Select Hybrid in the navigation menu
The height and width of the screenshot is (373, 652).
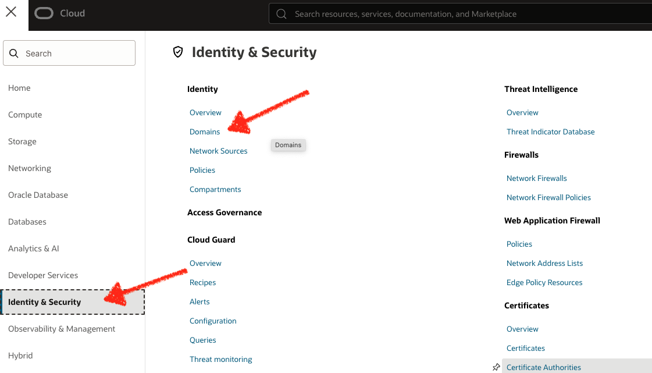tap(20, 356)
